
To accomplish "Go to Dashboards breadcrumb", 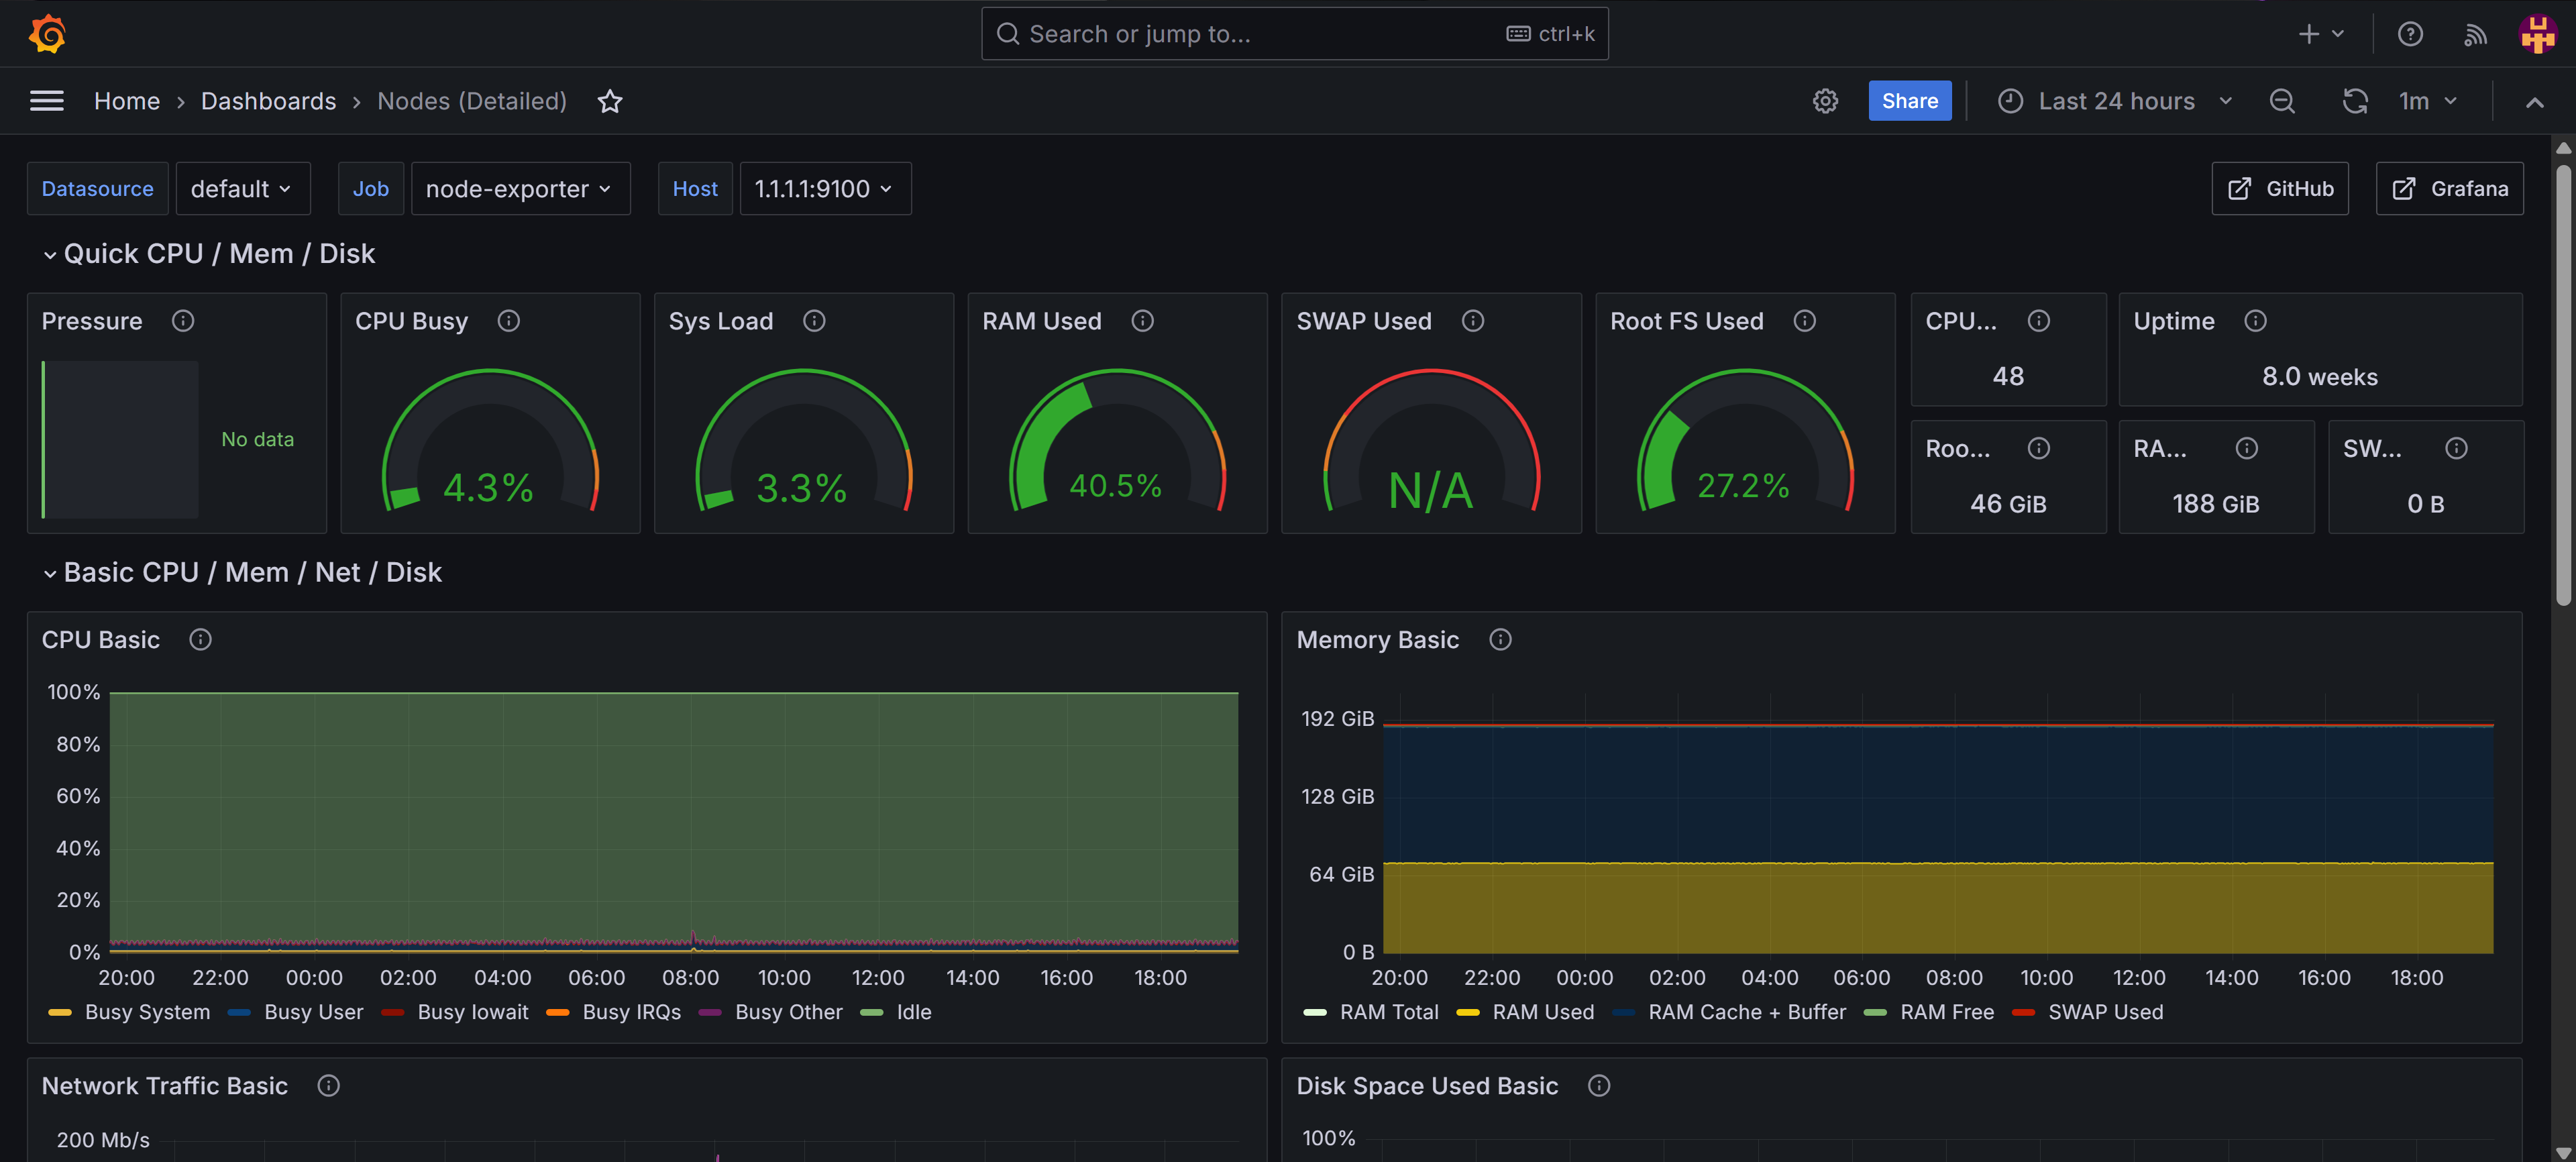I will tap(268, 101).
